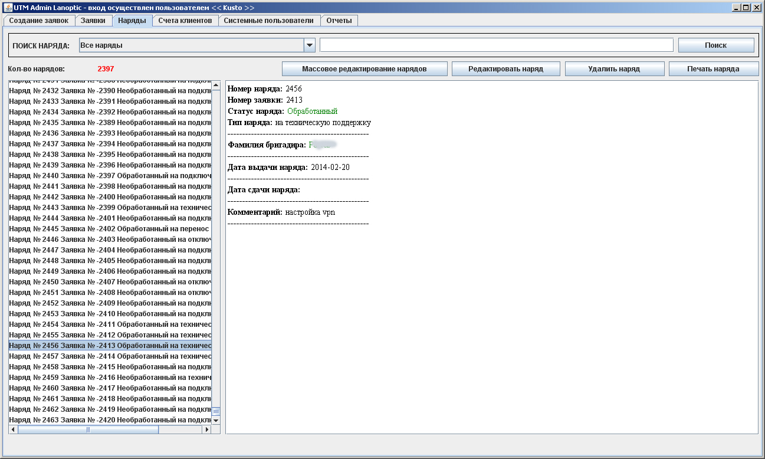Go to the Счета клиентов tab
The width and height of the screenshot is (765, 459).
[x=185, y=21]
